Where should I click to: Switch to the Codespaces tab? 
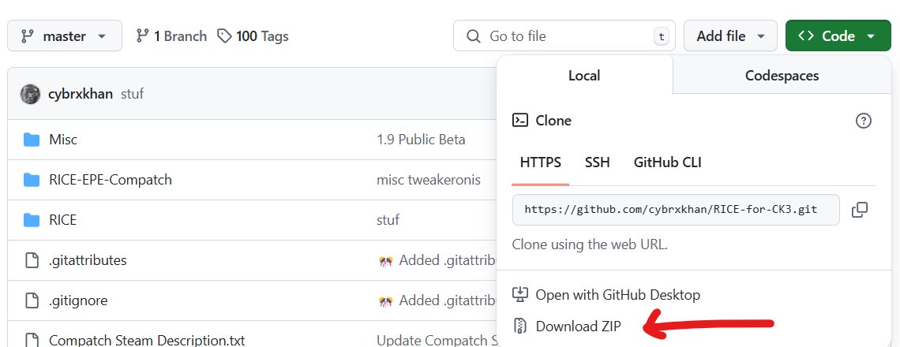click(782, 76)
